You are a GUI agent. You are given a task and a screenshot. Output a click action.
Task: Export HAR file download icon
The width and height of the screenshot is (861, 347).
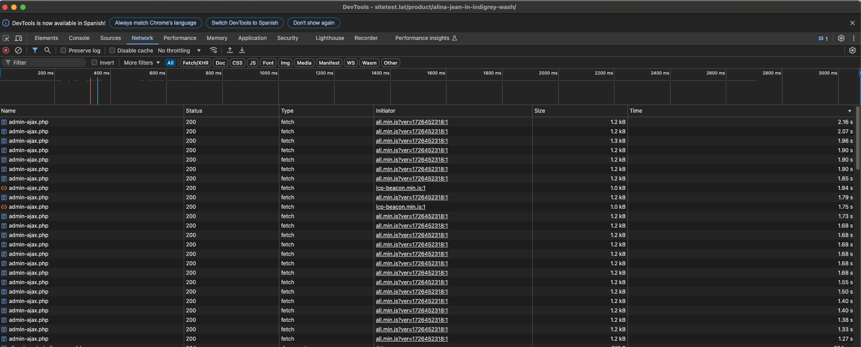coord(242,50)
